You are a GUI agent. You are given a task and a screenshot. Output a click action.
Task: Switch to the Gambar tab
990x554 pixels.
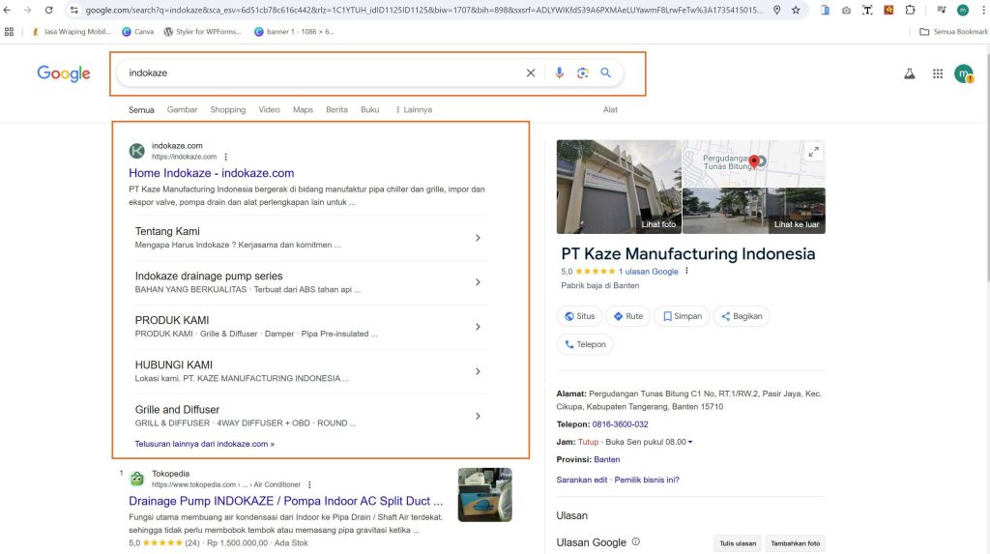(182, 110)
